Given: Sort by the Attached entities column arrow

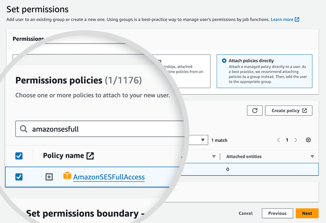Looking at the screenshot, I should point(312,156).
